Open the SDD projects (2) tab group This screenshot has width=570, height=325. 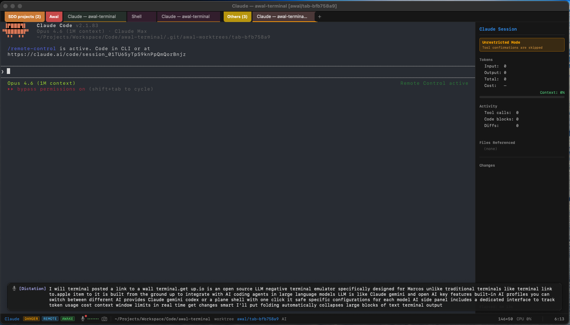(x=25, y=17)
